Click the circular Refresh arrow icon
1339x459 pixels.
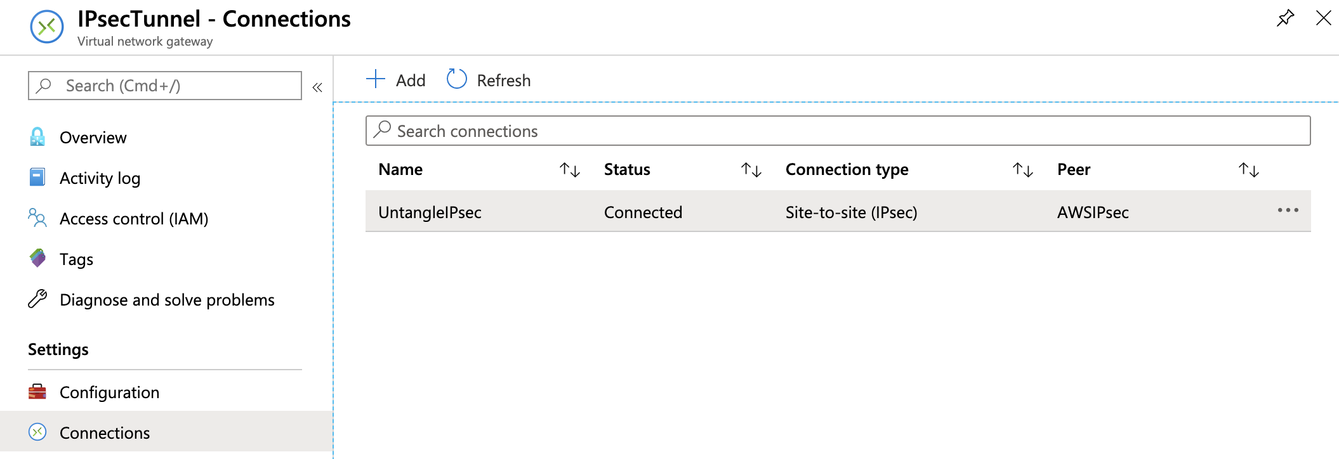457,79
